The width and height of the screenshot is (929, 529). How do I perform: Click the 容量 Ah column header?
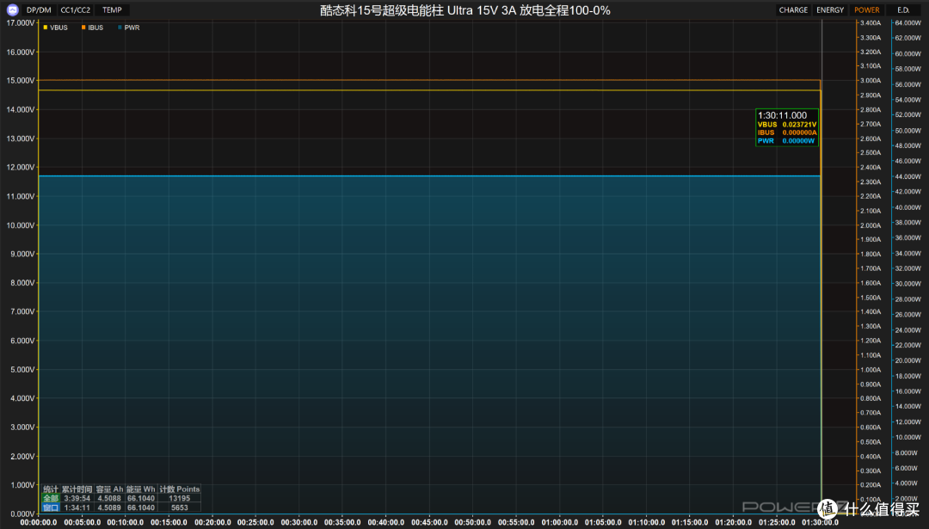pos(109,489)
